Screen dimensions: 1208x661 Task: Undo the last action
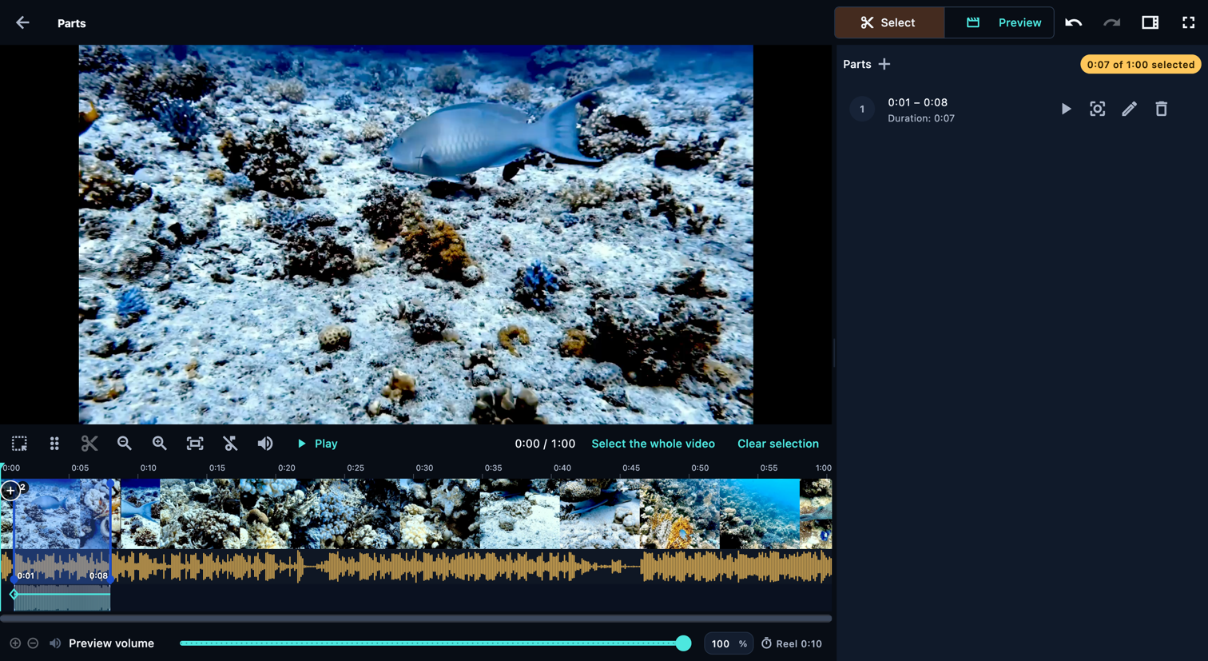point(1073,22)
